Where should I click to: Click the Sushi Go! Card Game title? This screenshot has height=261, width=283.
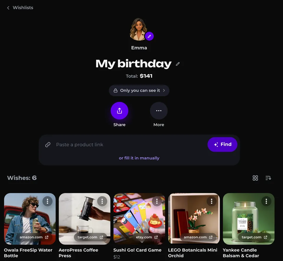click(137, 250)
